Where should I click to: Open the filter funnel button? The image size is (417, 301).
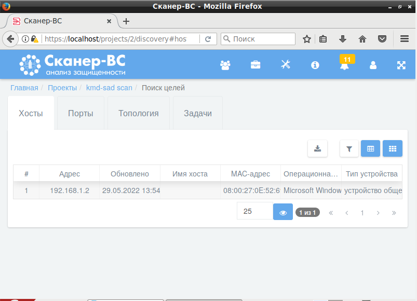click(349, 148)
